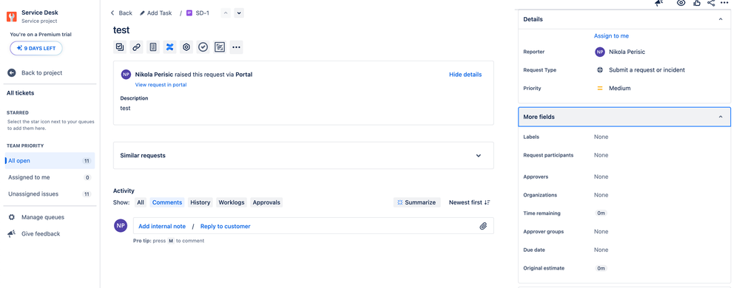Image resolution: width=739 pixels, height=288 pixels.
Task: Show Worklogs activity tab
Action: 232,202
